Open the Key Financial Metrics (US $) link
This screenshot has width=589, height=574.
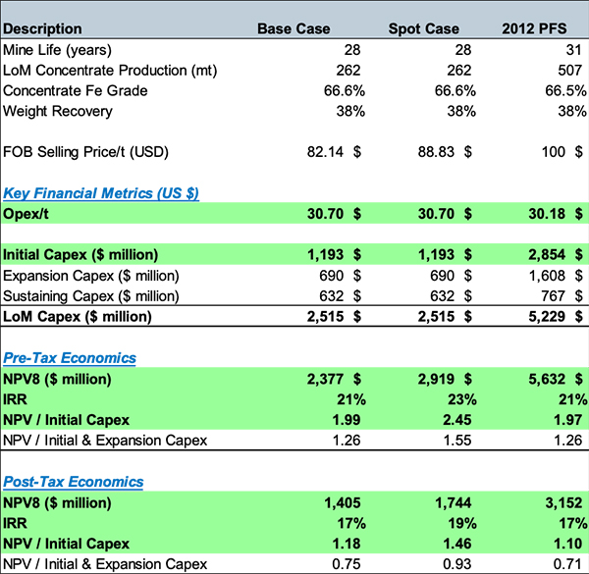[x=101, y=193]
